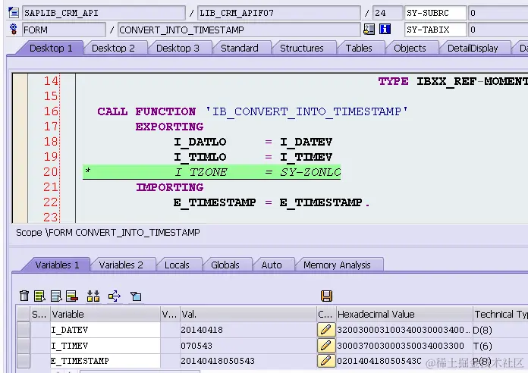Click E_TIMESTAMP = E_TIMESTAMP code line

pos(272,202)
